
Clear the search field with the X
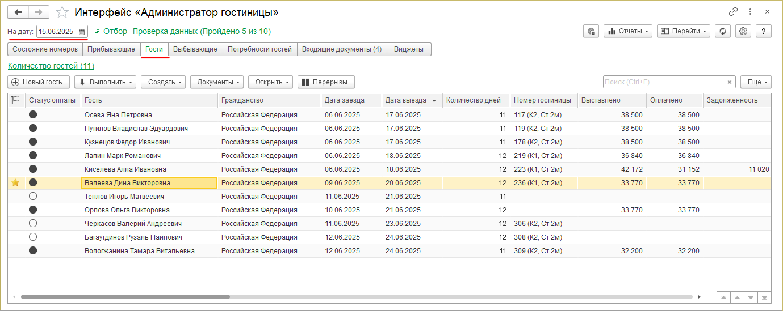click(x=730, y=82)
